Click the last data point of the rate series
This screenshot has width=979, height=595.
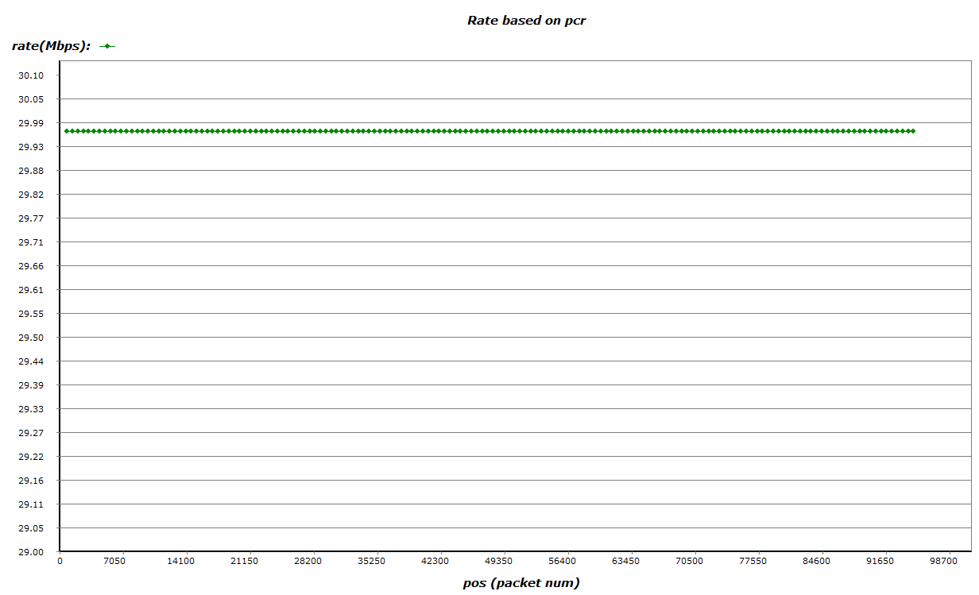[x=913, y=131]
